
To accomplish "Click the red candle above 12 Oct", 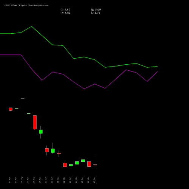I will [x=65, y=165].
